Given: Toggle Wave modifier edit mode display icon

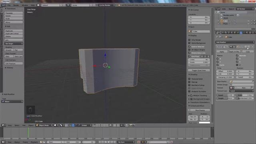Looking at the screenshot, I should coord(238,47).
